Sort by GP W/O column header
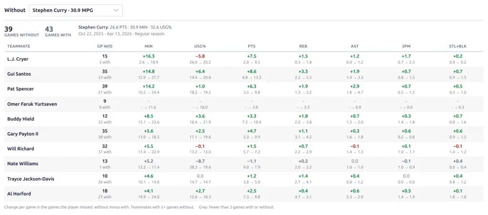The image size is (488, 215). [105, 46]
